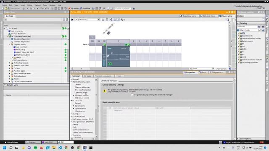
Task: Click the CM 1241 module icon above the rack
Action: click(108, 33)
